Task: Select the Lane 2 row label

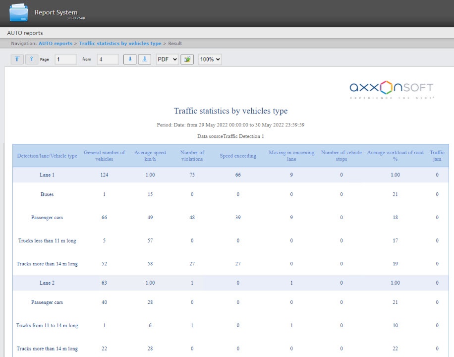Action: point(47,283)
